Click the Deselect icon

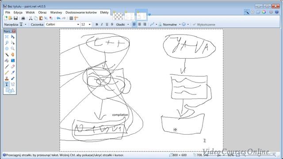tap(51, 18)
